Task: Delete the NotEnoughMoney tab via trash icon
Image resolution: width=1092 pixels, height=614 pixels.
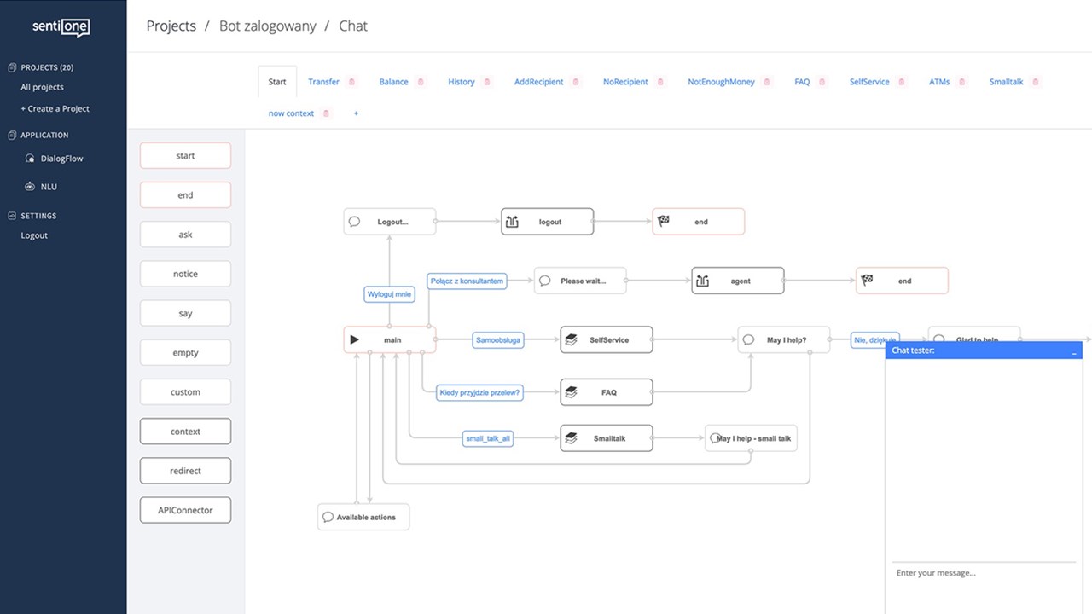Action: (767, 82)
